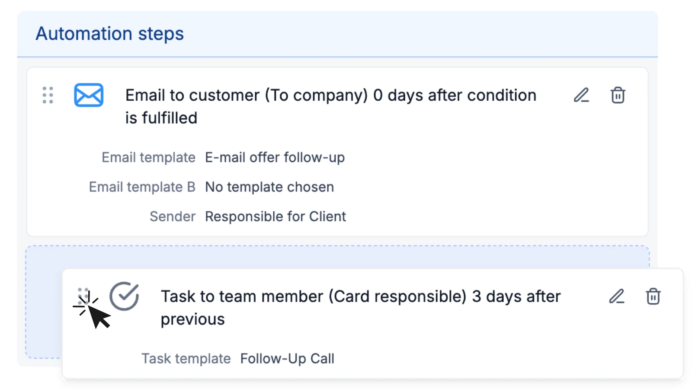
Task: Click the checkmark circle task icon
Action: click(124, 296)
